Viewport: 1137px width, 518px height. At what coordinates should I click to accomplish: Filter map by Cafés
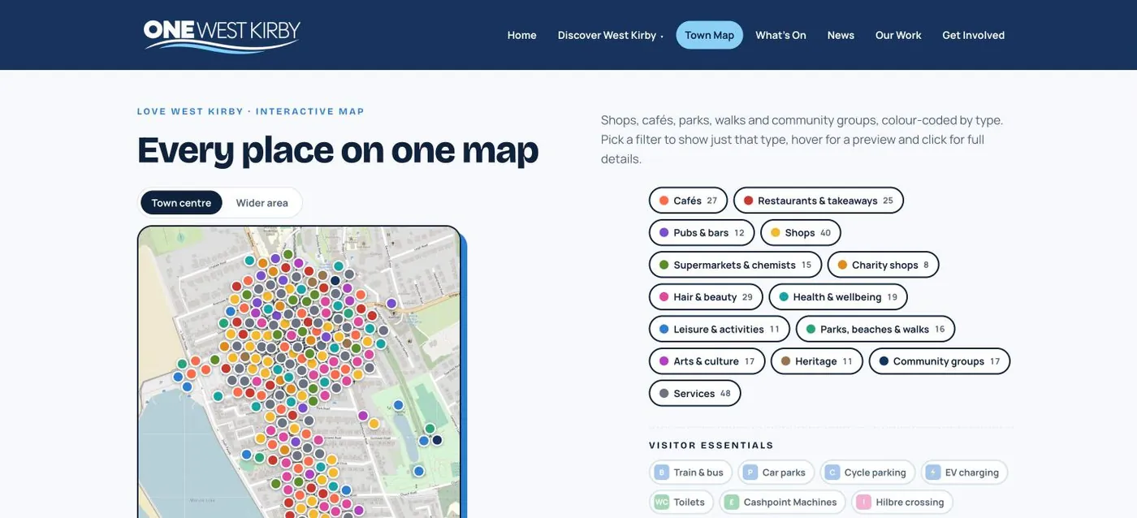point(688,201)
